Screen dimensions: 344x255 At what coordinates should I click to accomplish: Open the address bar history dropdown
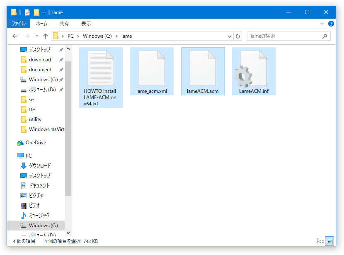tap(229, 36)
